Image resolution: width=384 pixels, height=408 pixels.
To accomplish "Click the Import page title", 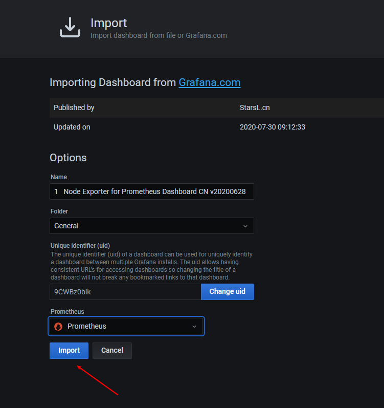I will click(x=108, y=23).
